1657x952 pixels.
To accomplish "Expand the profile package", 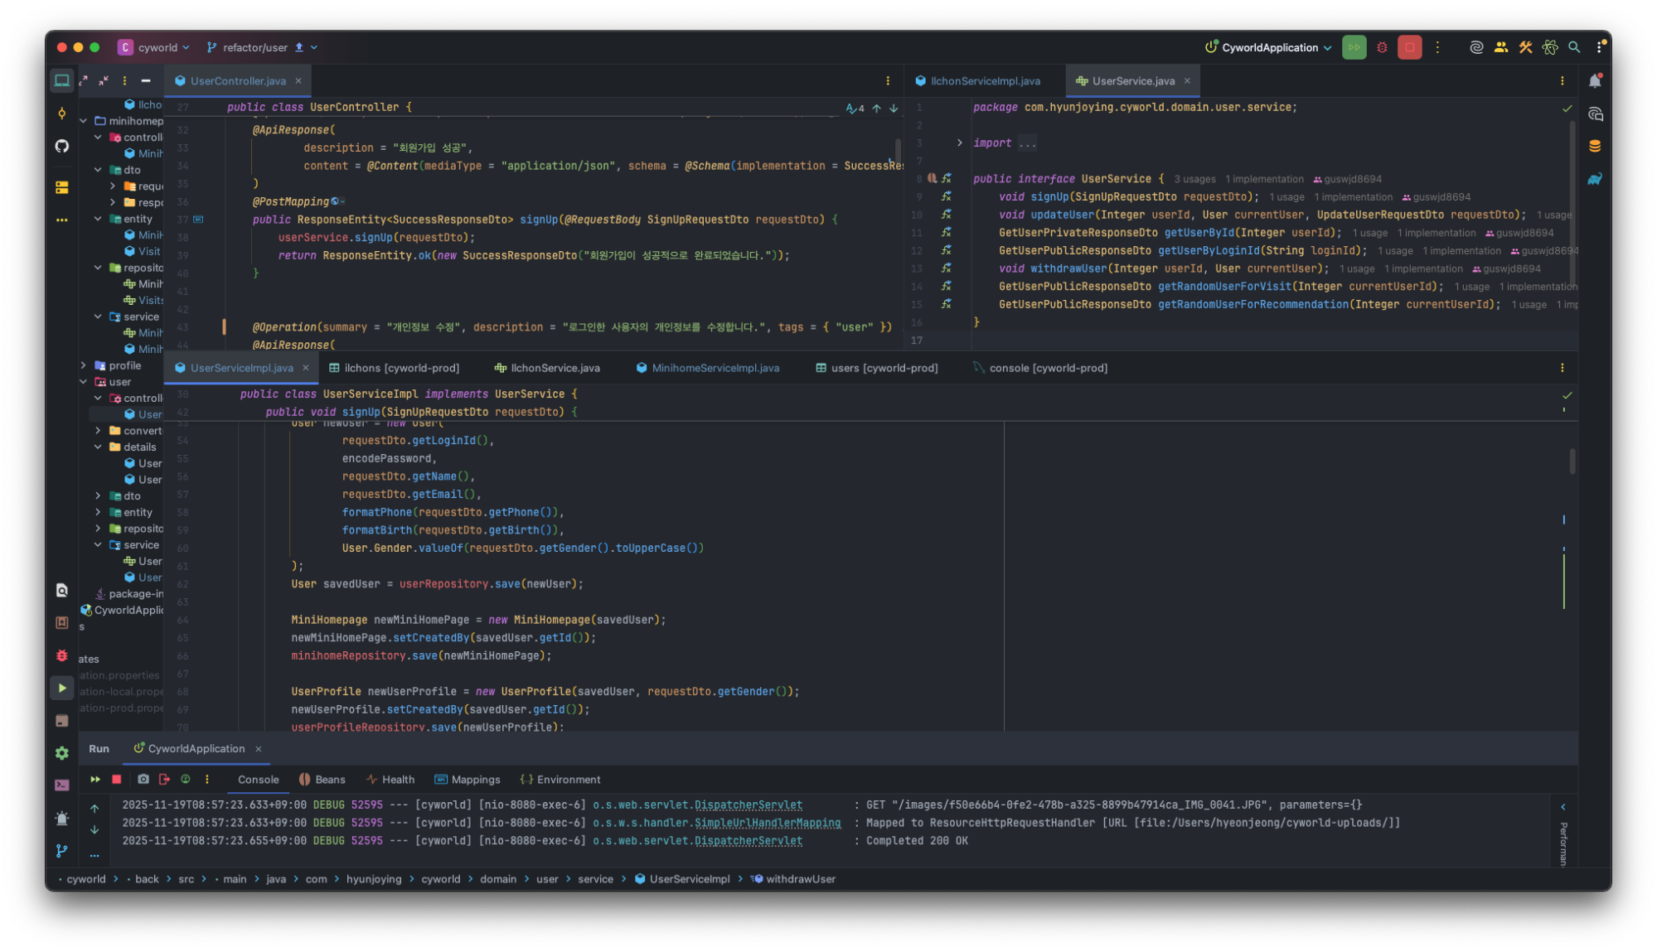I will tap(84, 365).
